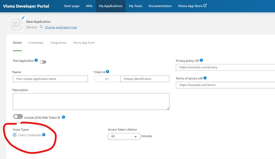This screenshot has width=275, height=159.
Task: Click the Visma Developer Portal logo
Action: (26, 6)
